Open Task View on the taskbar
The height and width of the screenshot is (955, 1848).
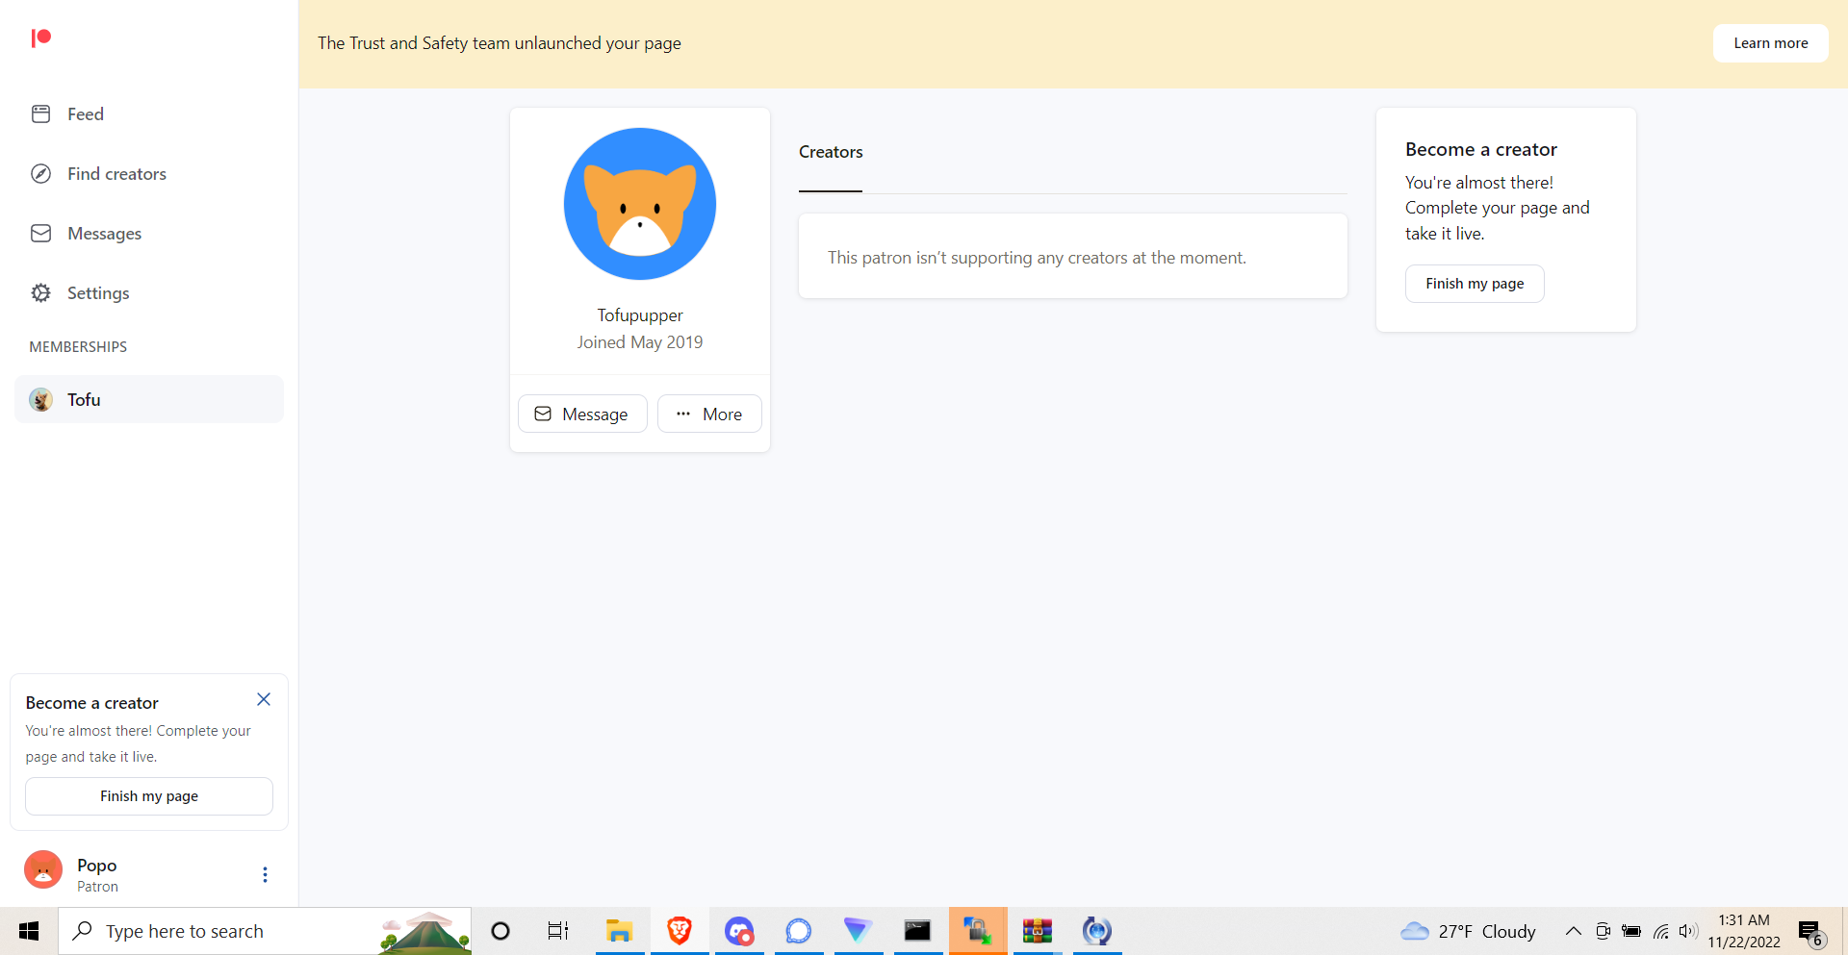558,931
